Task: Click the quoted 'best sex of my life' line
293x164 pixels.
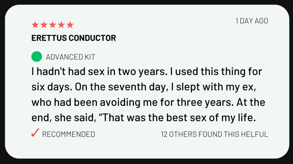Action: (x=144, y=118)
